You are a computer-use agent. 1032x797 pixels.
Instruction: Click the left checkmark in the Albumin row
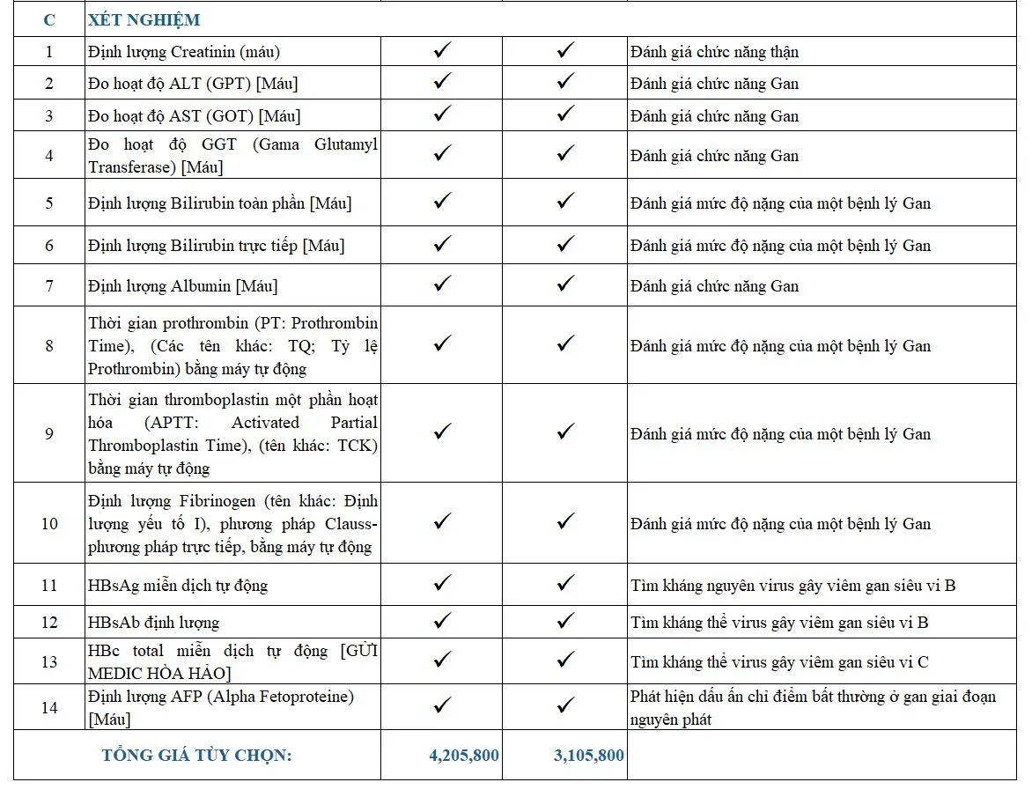coord(443,284)
